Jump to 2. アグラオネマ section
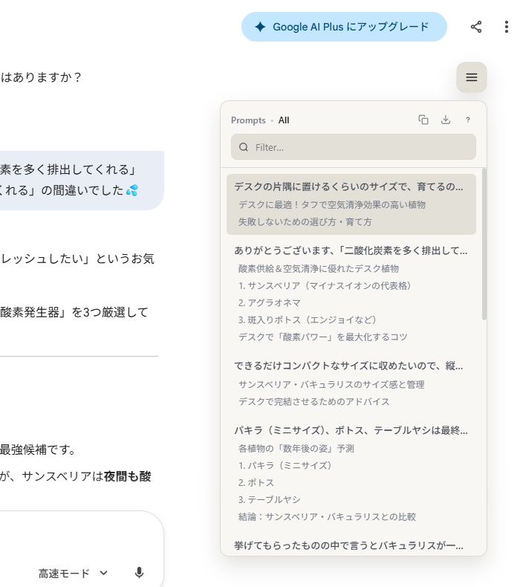Viewport: 520px width, 587px height. pyautogui.click(x=270, y=302)
